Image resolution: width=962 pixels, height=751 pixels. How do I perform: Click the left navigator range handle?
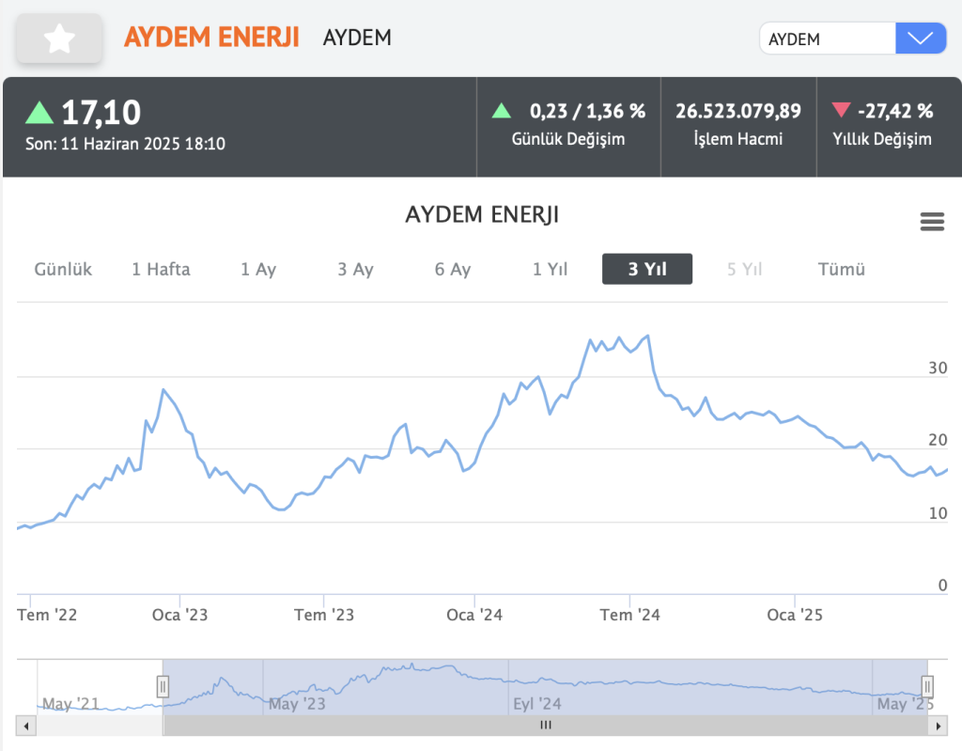click(x=163, y=686)
